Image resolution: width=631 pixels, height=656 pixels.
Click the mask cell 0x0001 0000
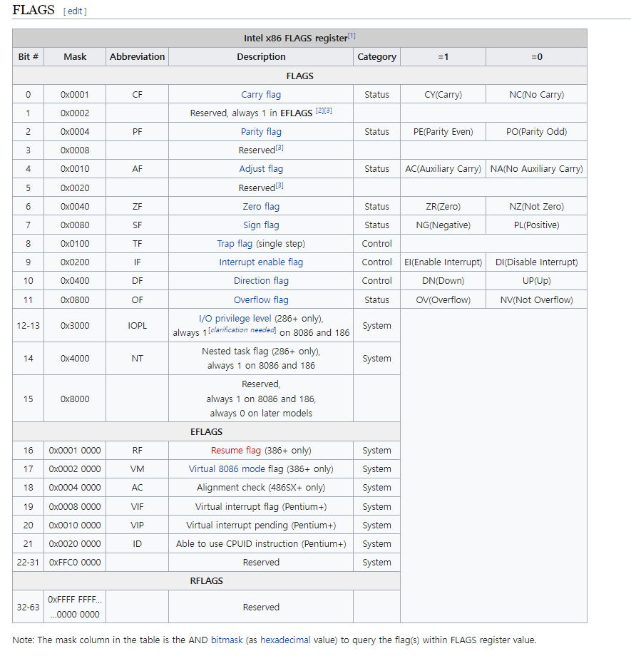coord(75,451)
